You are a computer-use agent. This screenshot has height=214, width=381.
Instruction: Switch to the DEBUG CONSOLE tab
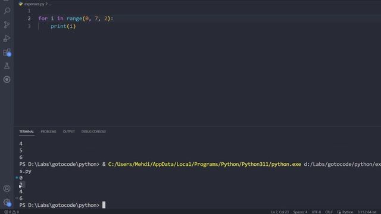(93, 131)
